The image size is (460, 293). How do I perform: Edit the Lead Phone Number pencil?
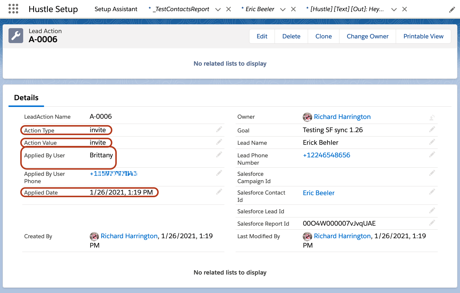432,154
